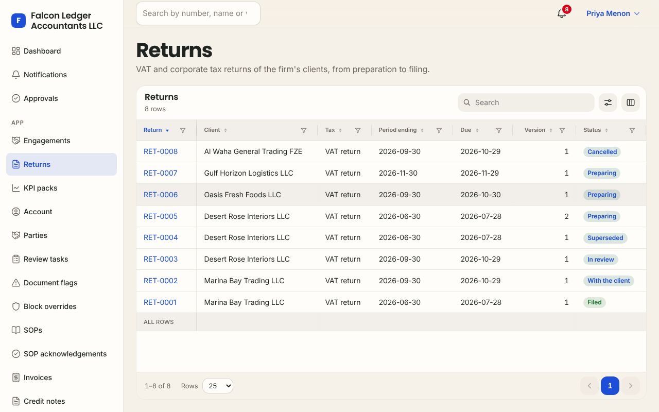
Task: Open the column chooser icon
Action: pos(631,102)
